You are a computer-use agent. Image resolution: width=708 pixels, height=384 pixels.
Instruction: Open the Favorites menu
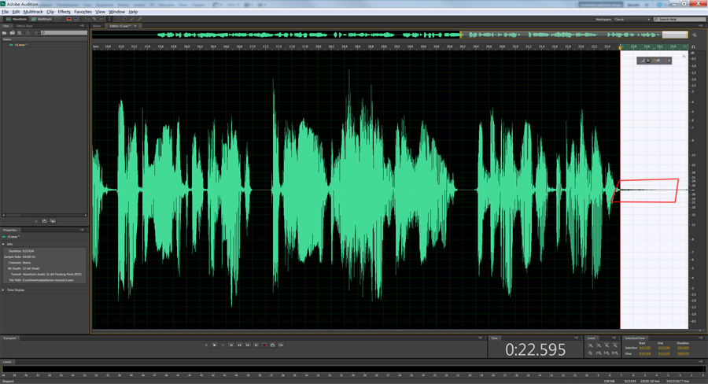point(83,12)
